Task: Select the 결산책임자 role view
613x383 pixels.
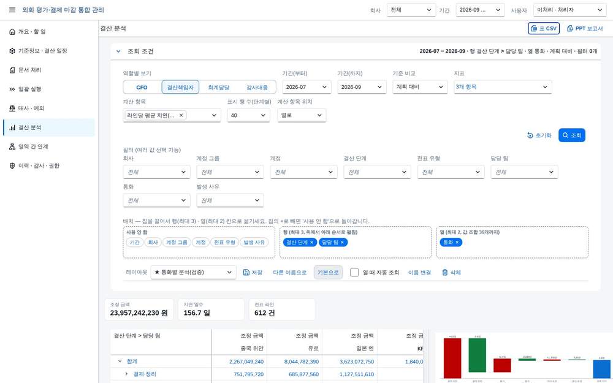Action: pyautogui.click(x=180, y=87)
